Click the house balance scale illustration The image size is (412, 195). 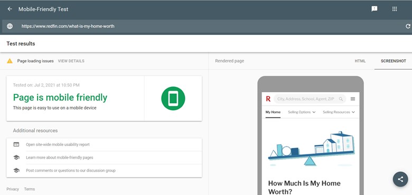311,149
